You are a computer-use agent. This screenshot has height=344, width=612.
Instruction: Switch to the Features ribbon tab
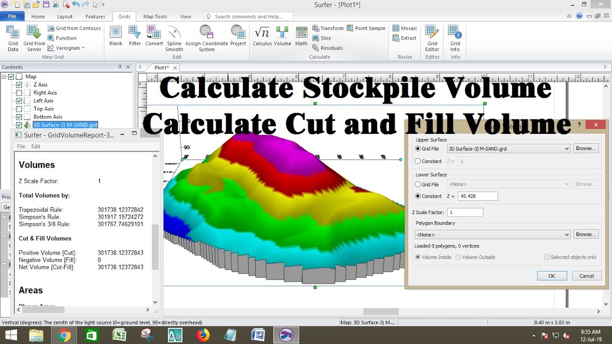click(x=96, y=16)
